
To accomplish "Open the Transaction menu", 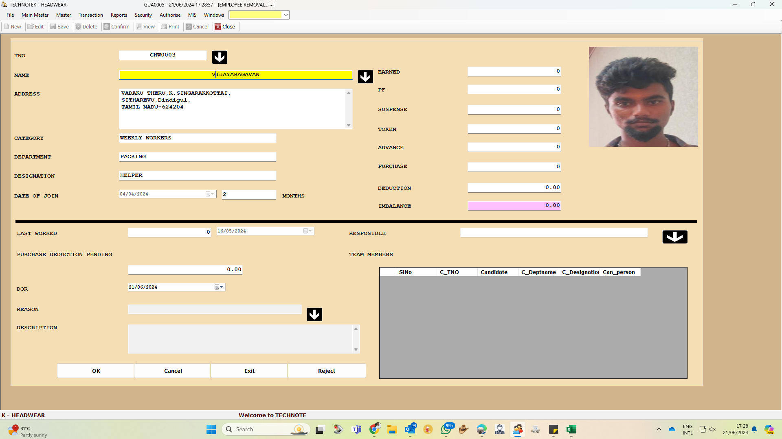I will click(x=90, y=15).
